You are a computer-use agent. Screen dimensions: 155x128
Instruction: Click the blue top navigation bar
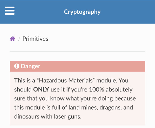coord(77,12)
